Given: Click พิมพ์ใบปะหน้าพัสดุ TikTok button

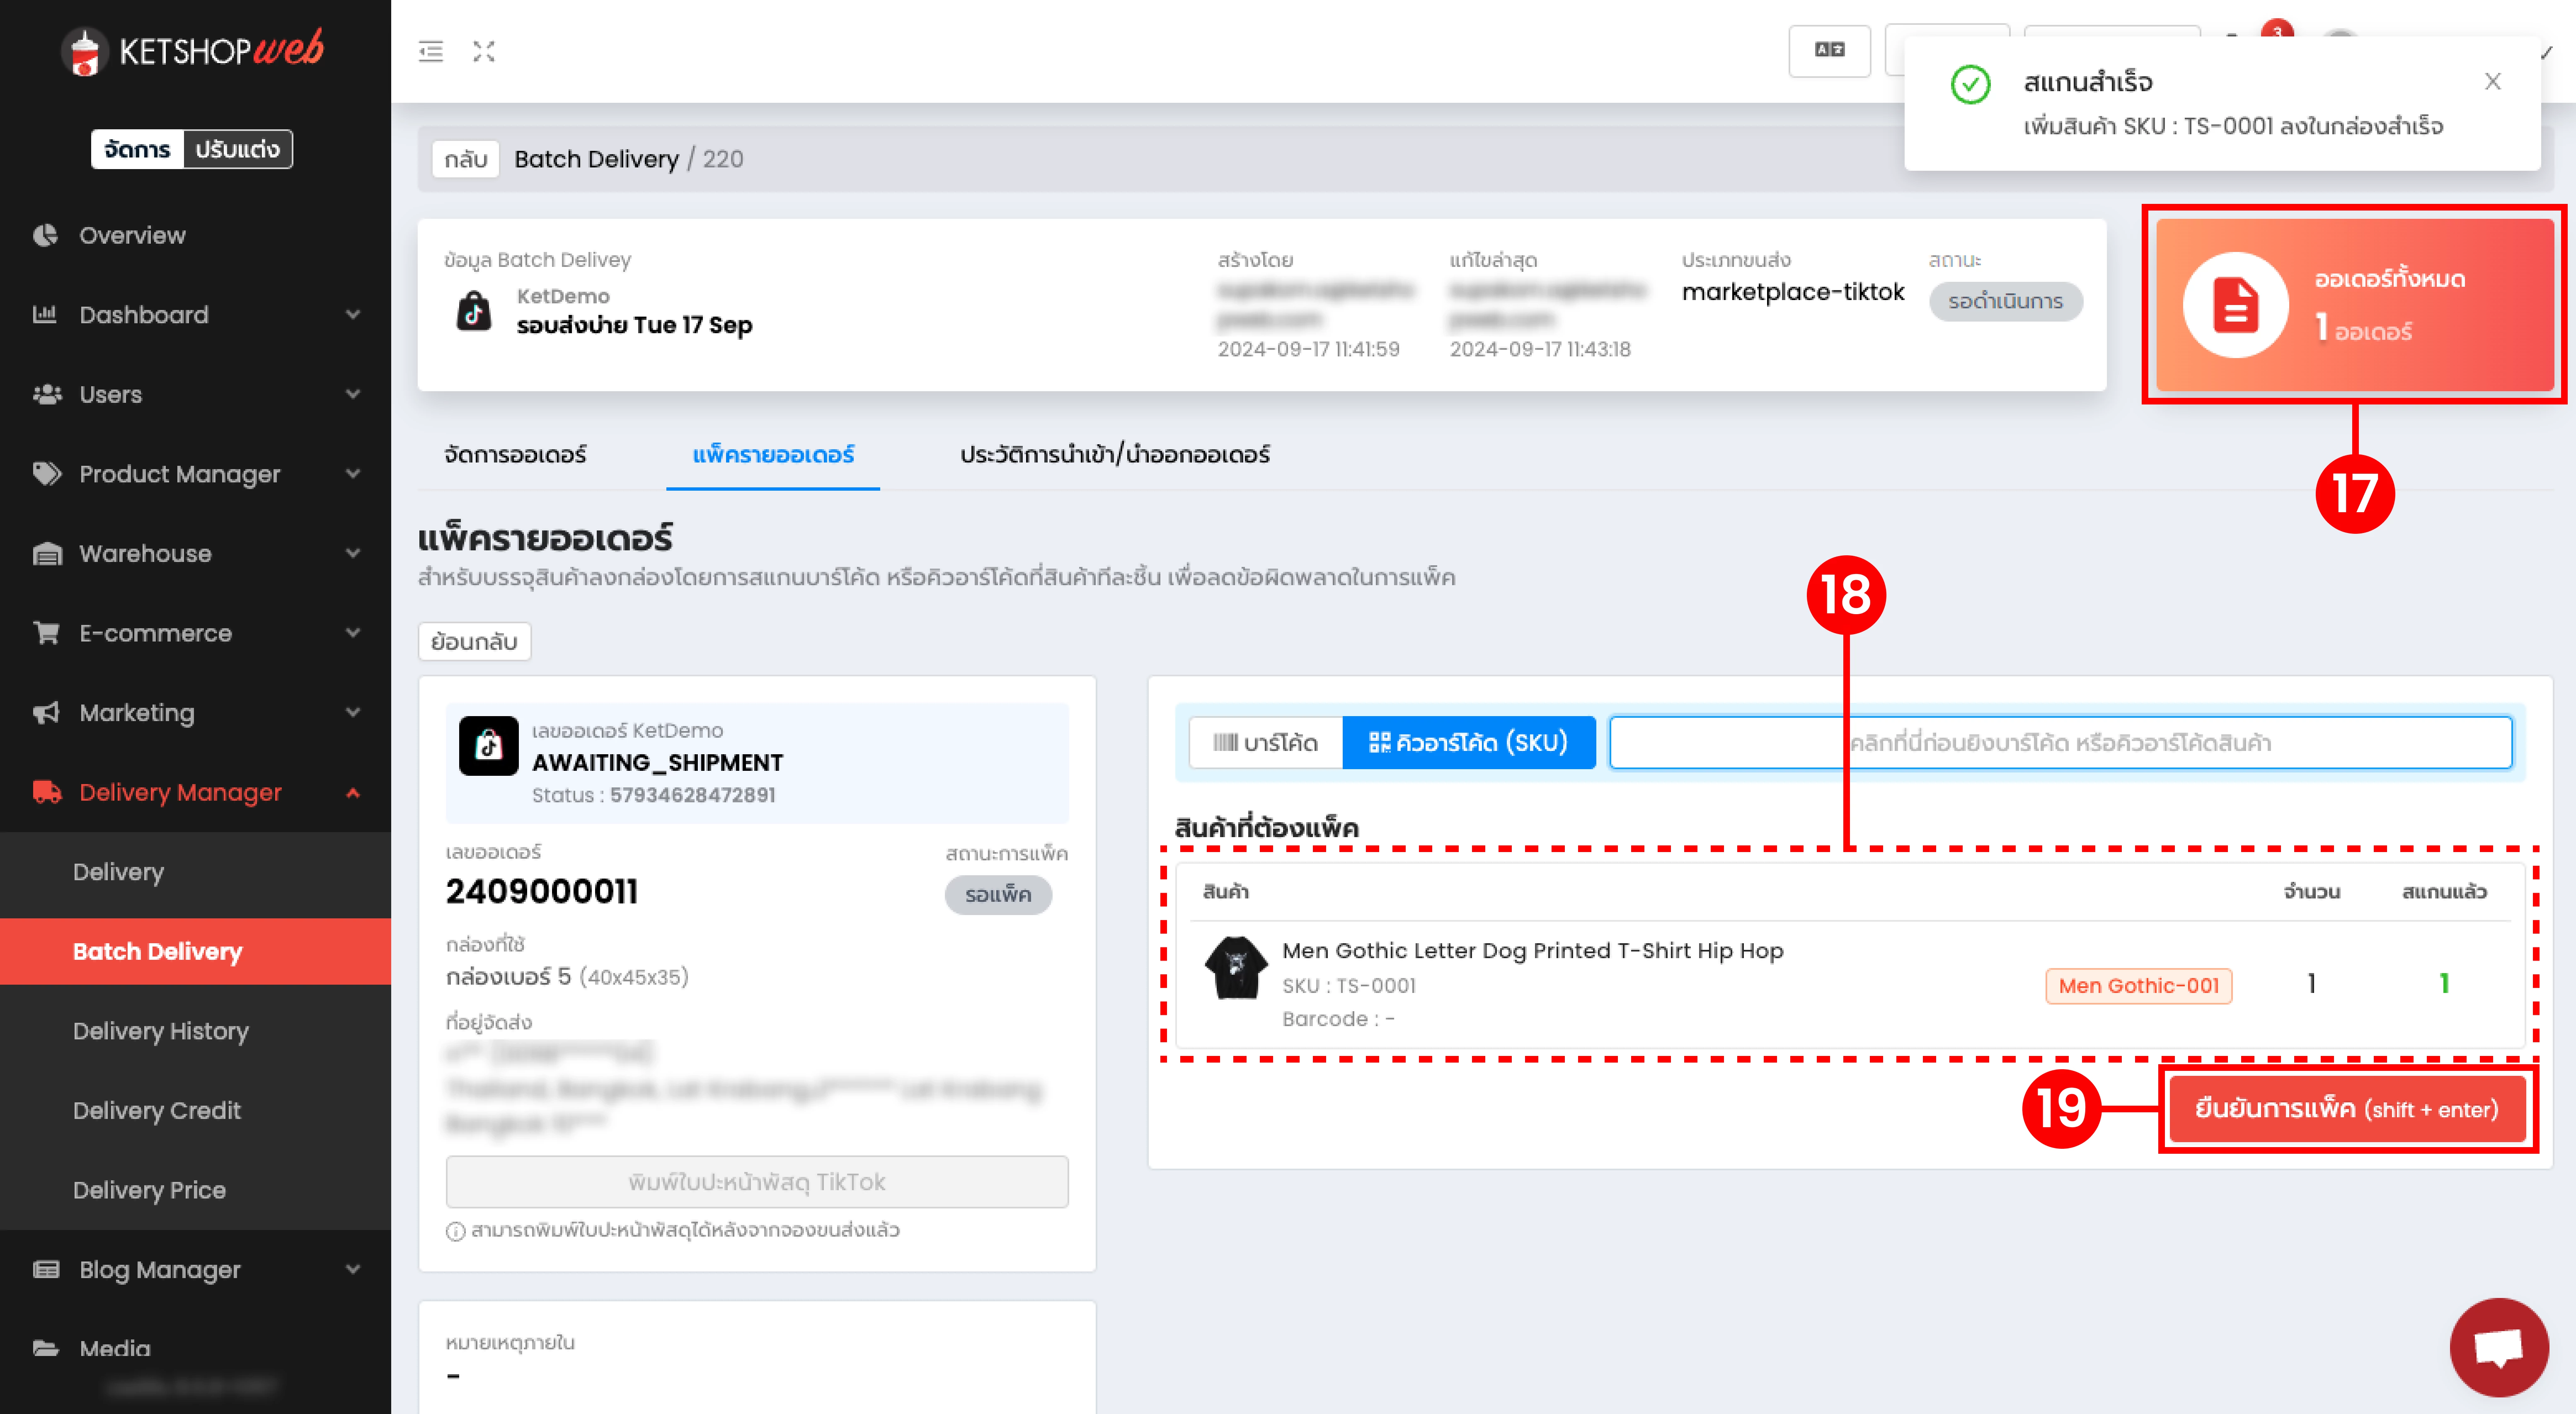Looking at the screenshot, I should click(x=757, y=1182).
